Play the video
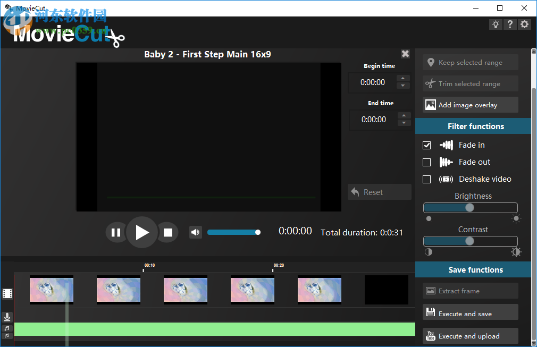The height and width of the screenshot is (347, 537). [142, 232]
